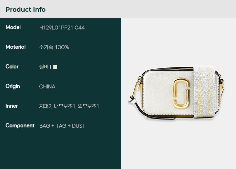236x169 pixels.
Task: Click the model number H129L01PF21 044
Action: pyautogui.click(x=62, y=28)
